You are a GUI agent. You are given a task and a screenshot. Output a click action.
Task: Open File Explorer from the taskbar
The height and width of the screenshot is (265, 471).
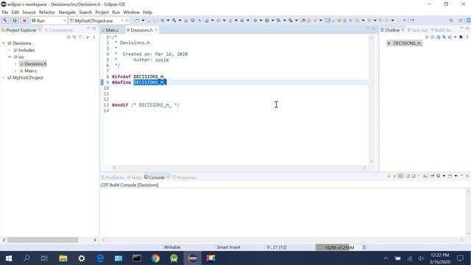63,258
